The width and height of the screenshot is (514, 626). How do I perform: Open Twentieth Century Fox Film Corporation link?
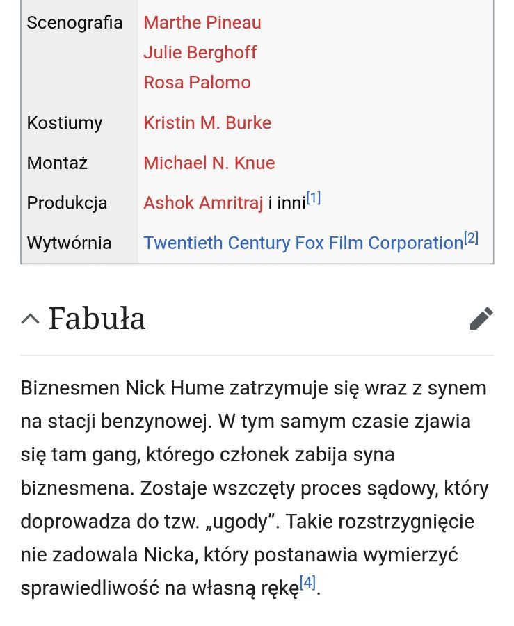(303, 243)
